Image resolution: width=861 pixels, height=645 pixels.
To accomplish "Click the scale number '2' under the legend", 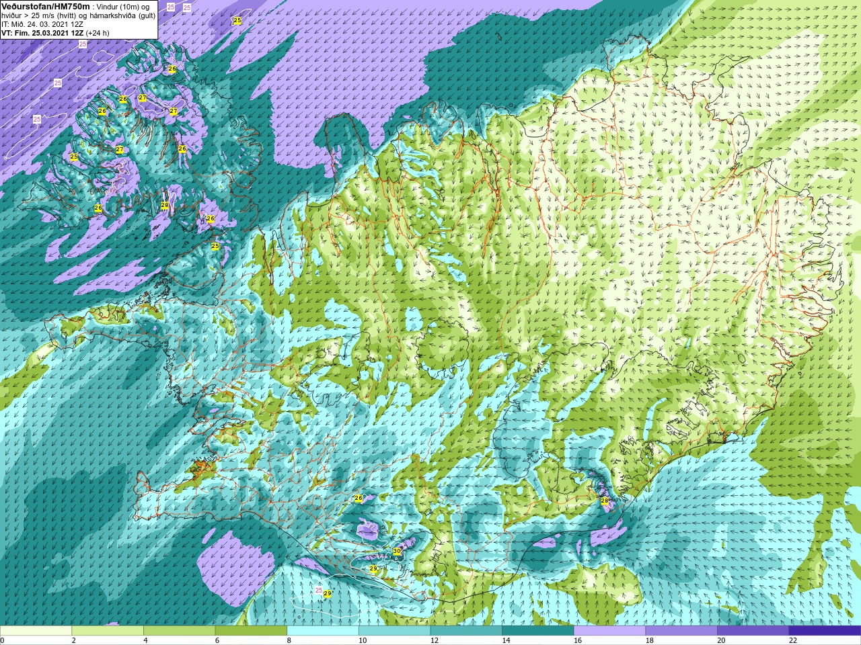I will [x=74, y=640].
